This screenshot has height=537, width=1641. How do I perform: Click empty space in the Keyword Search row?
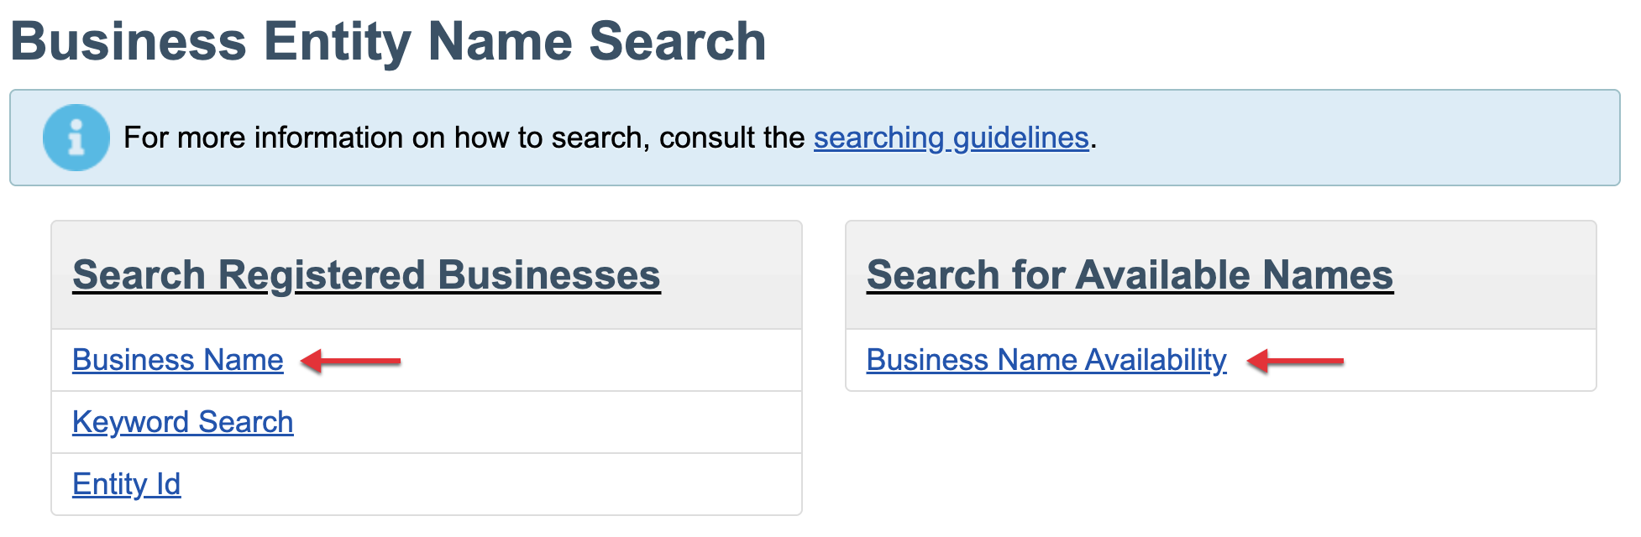[546, 422]
